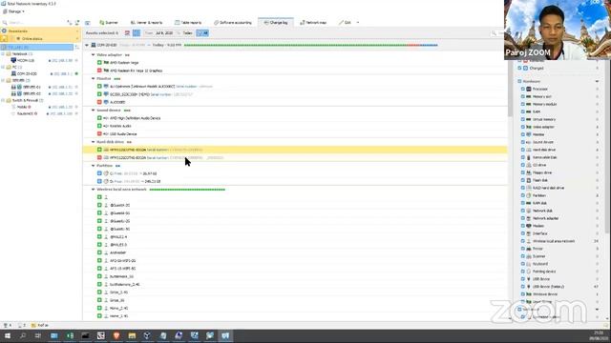Click the Printer filter icon
611x343 pixels.
point(529,249)
